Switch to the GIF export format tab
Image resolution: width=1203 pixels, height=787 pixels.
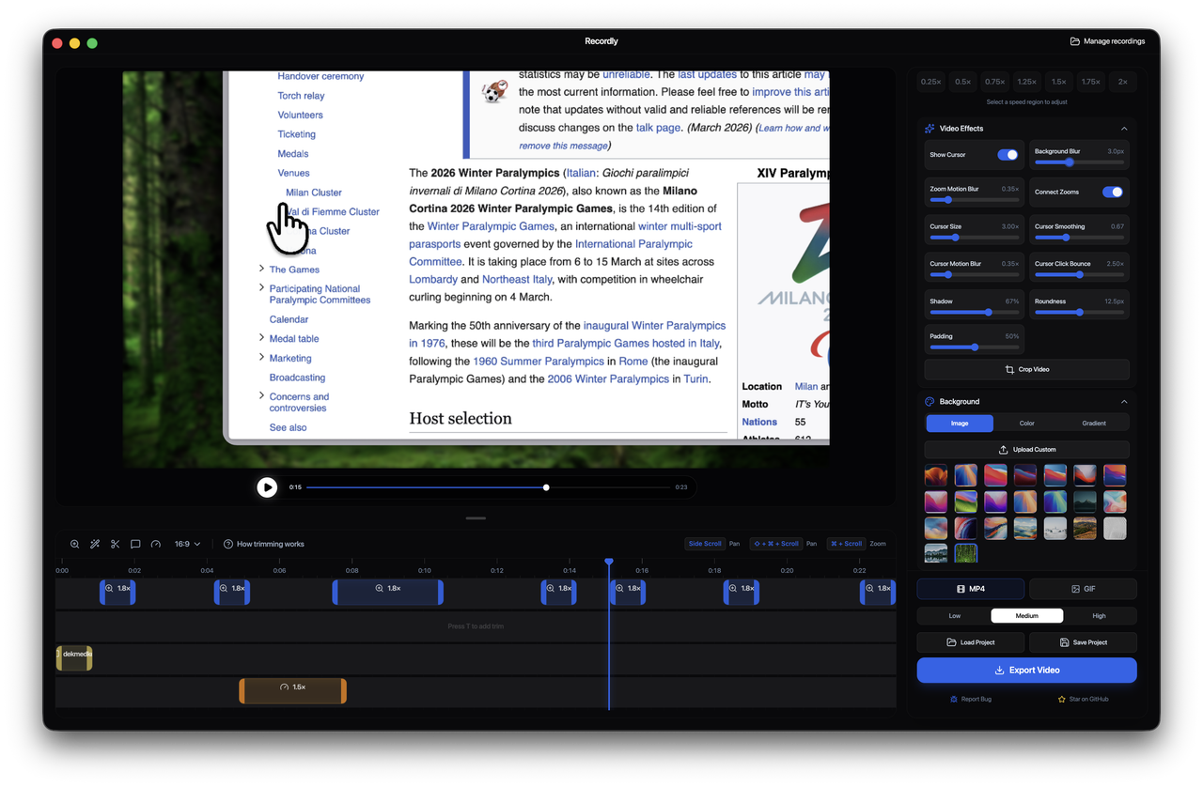tap(1083, 589)
